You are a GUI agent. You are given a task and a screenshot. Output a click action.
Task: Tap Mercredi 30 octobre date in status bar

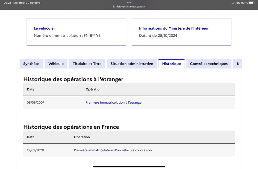(27, 3)
